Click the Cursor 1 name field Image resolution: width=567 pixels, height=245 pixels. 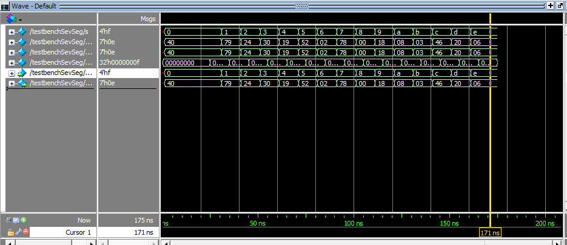tap(62, 232)
